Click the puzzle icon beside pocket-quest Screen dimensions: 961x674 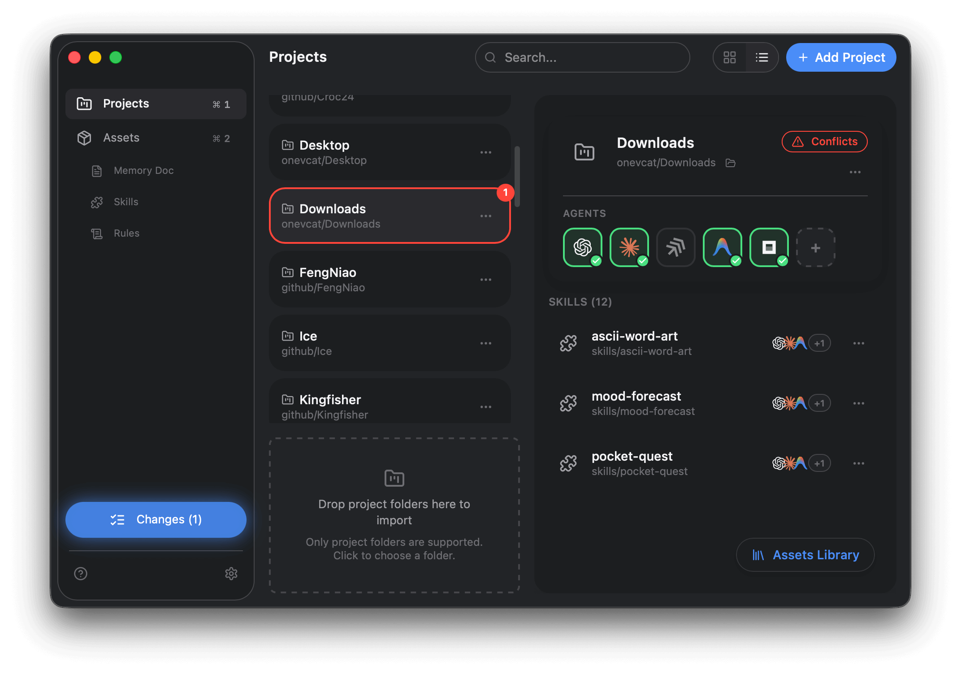coord(568,463)
